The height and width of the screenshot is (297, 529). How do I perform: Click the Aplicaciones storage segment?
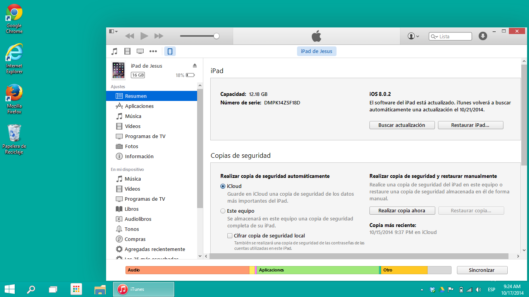(x=318, y=270)
